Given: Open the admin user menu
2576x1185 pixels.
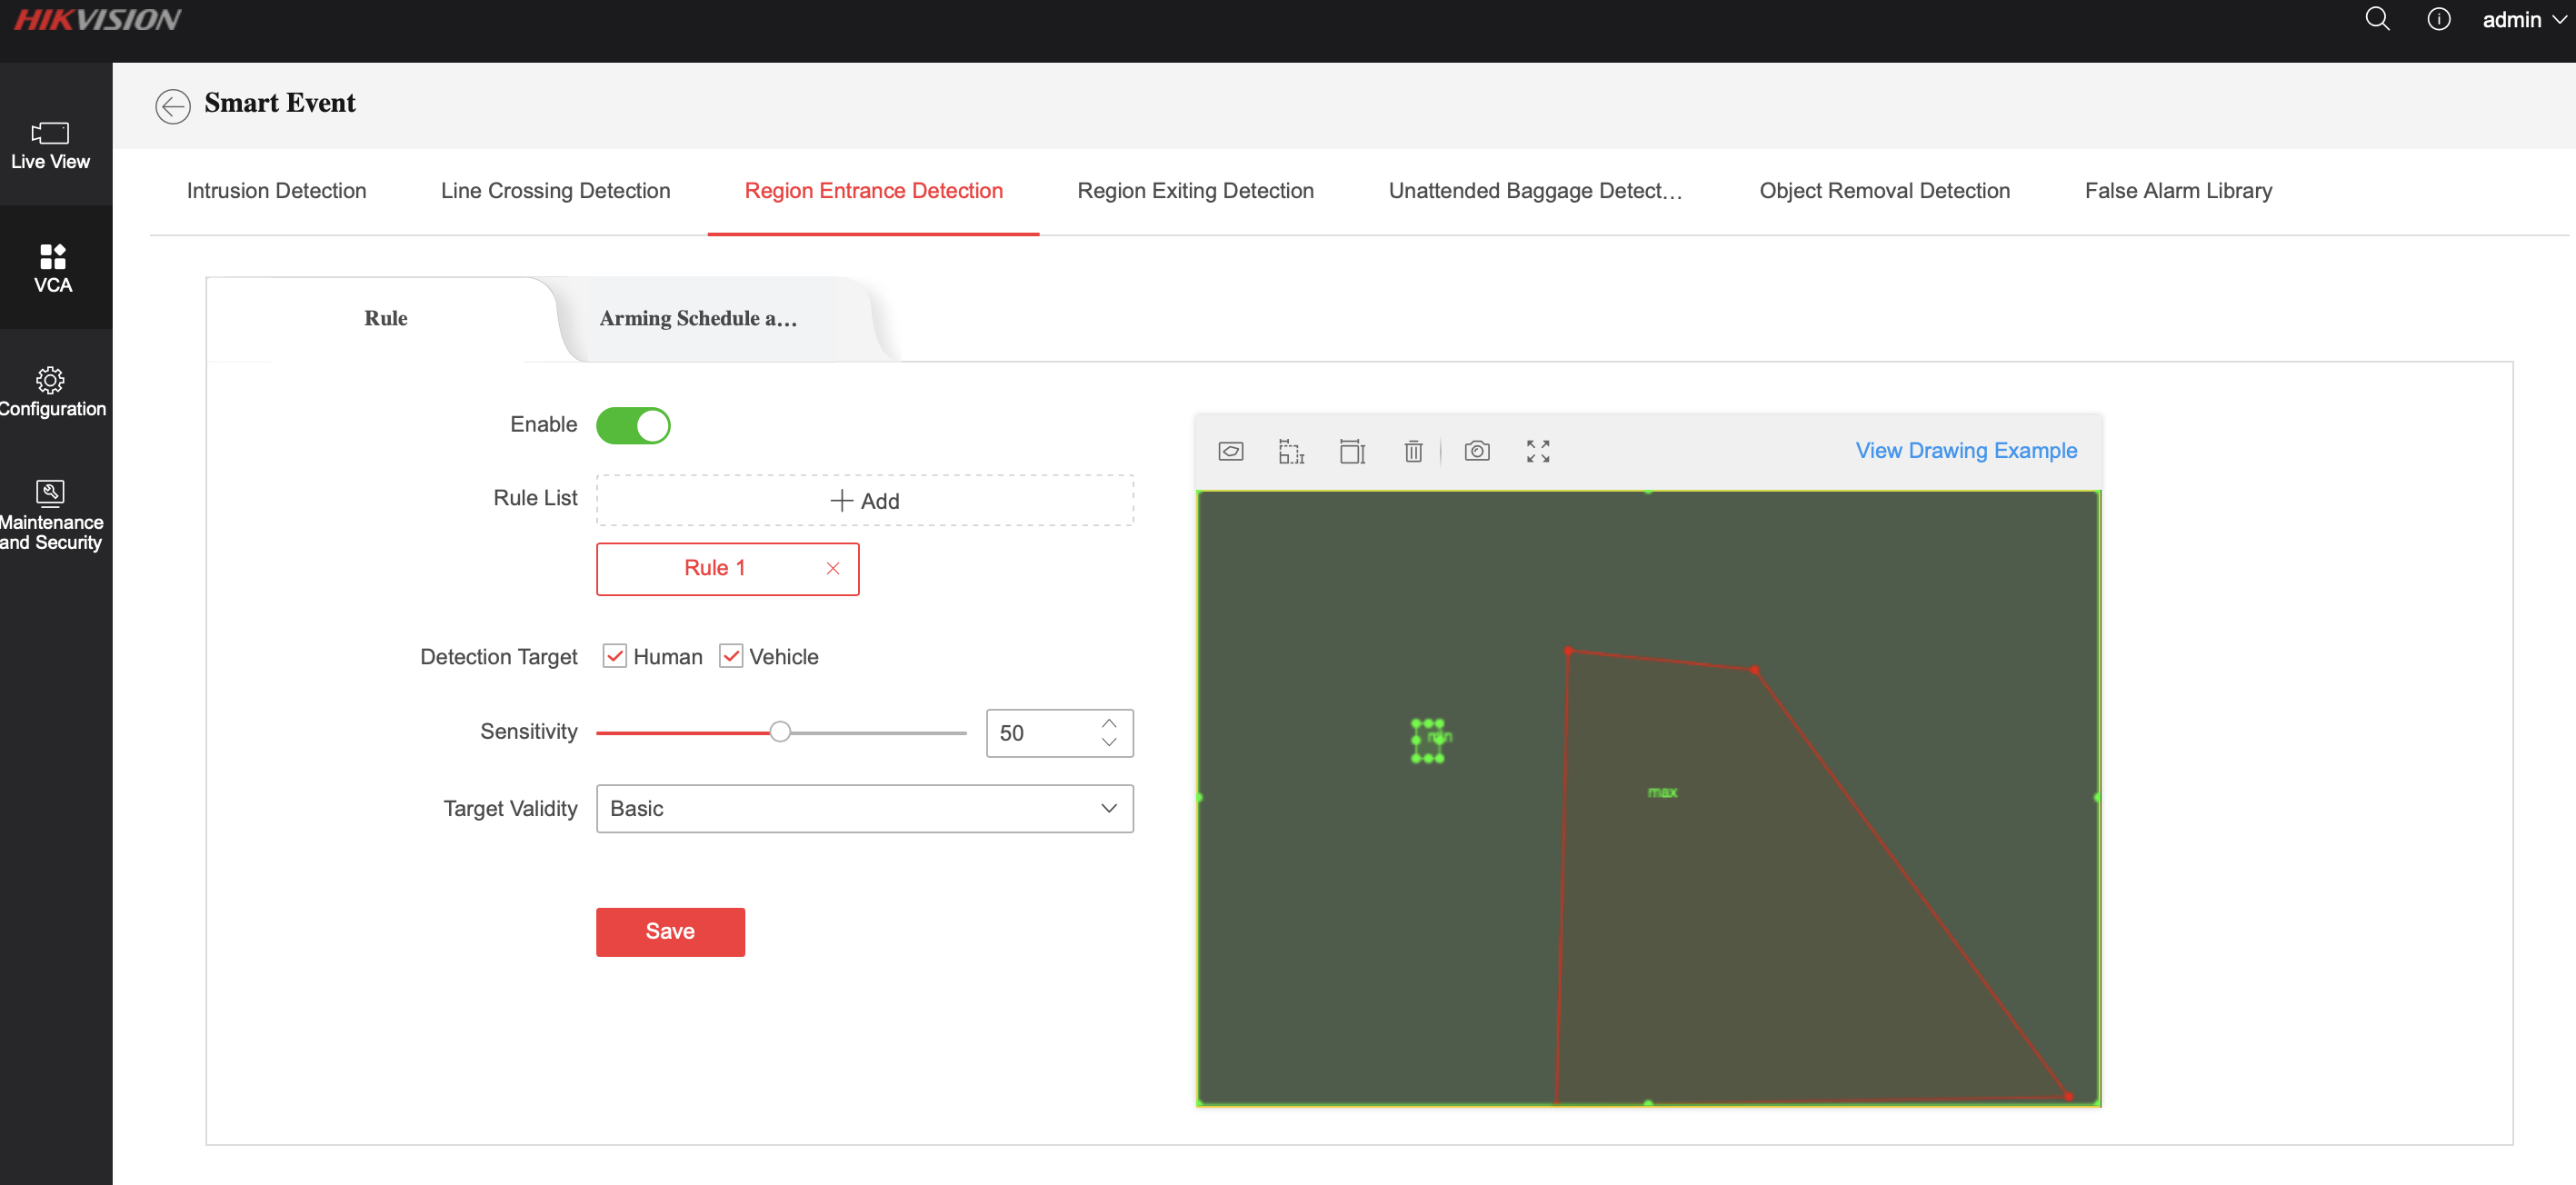Looking at the screenshot, I should tap(2522, 19).
